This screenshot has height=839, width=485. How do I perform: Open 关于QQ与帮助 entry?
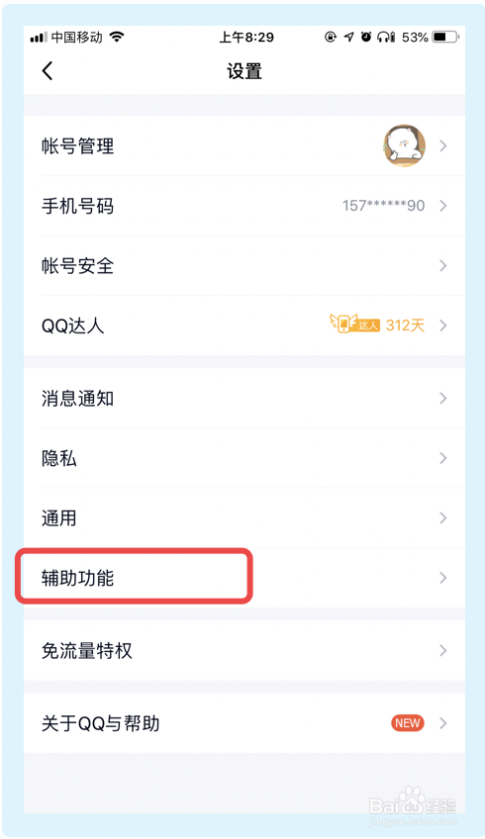point(244,723)
